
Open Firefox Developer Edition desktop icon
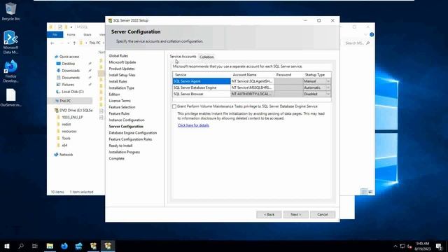pos(10,71)
